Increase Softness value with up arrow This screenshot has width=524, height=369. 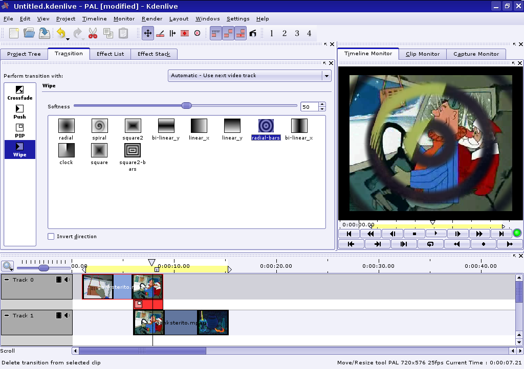322,105
